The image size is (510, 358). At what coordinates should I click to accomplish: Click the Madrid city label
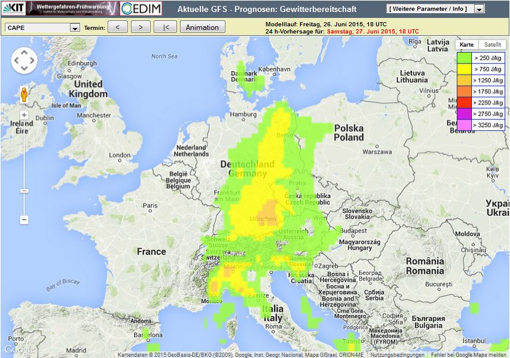(x=76, y=350)
